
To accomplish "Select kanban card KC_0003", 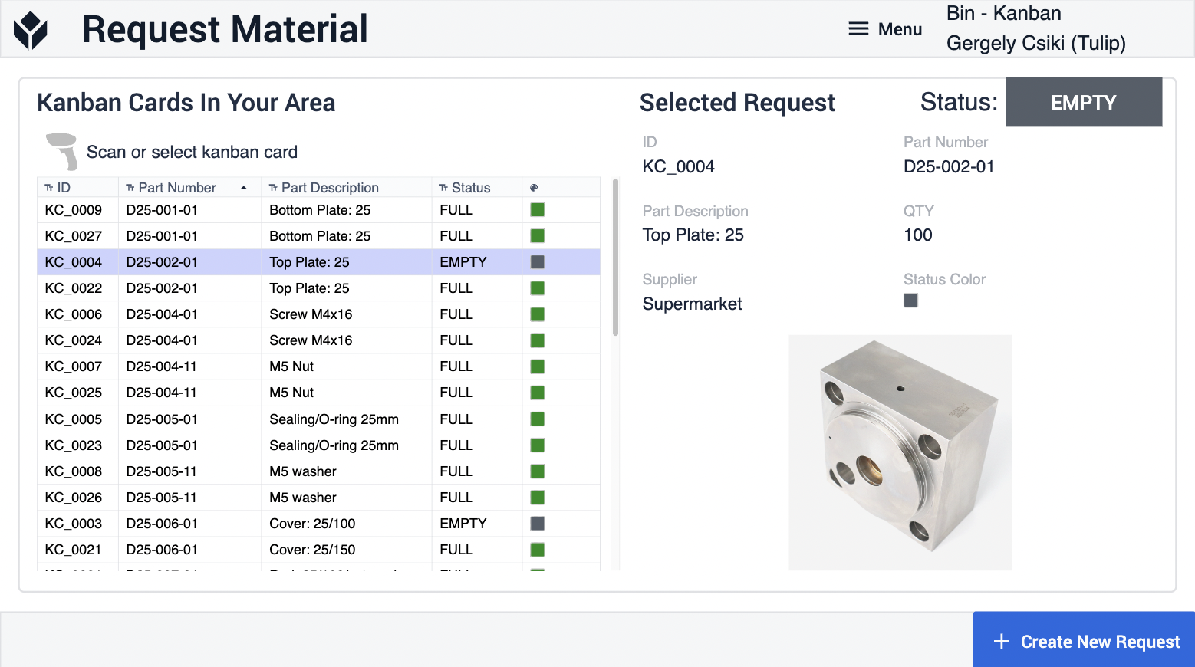I will click(318, 524).
